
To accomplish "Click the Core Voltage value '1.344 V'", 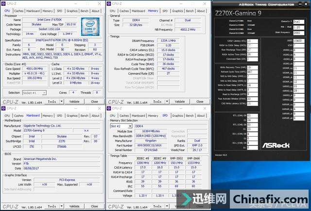I will point(68,34).
